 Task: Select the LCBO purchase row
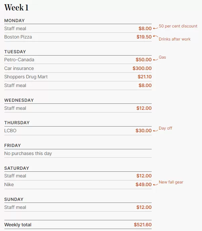tap(78, 131)
